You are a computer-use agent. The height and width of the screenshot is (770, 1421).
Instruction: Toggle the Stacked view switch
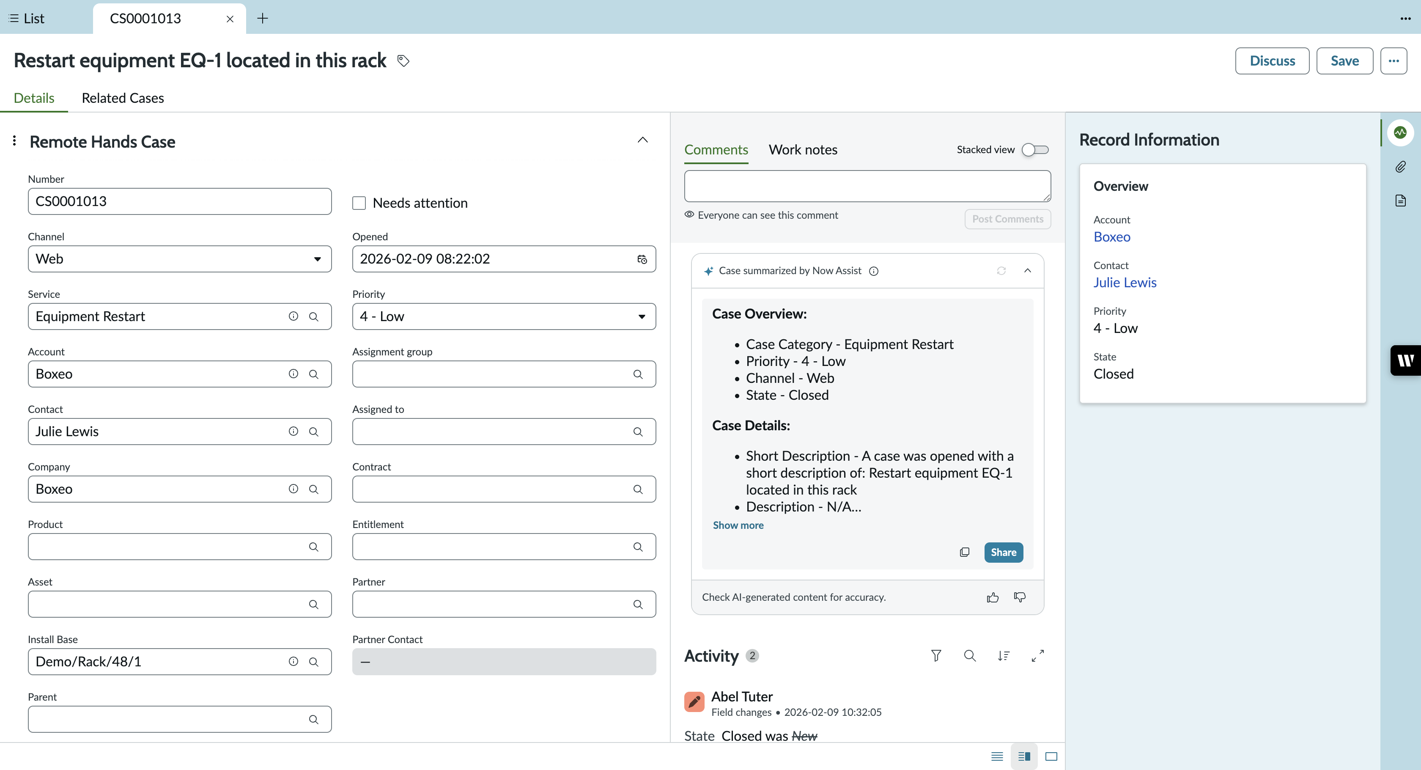click(x=1035, y=150)
